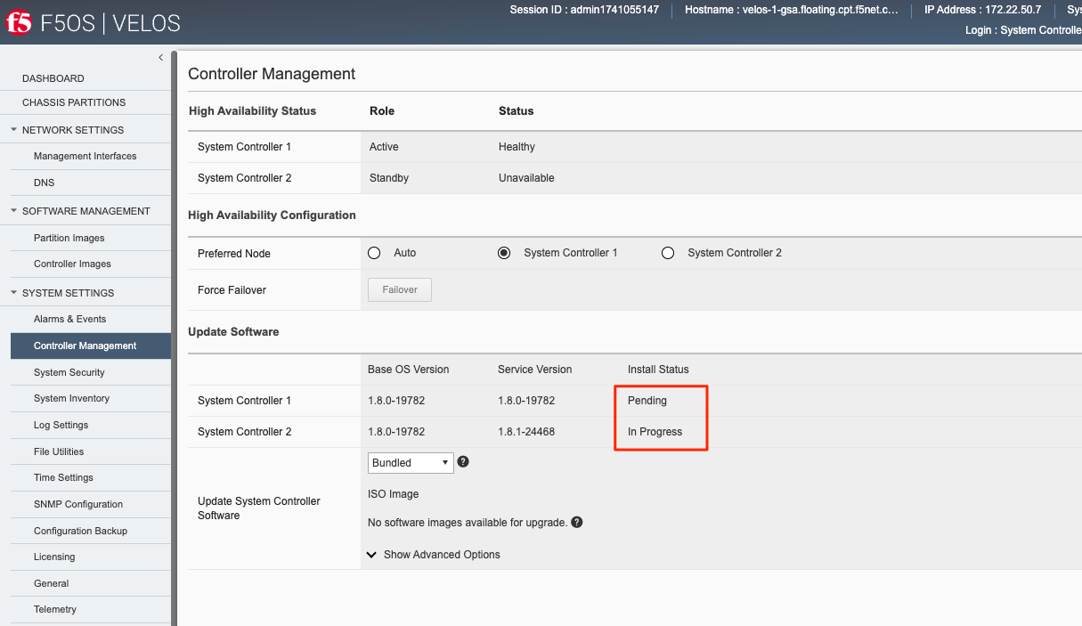This screenshot has width=1082, height=626.
Task: Click the ISO Image label
Action: pos(393,494)
